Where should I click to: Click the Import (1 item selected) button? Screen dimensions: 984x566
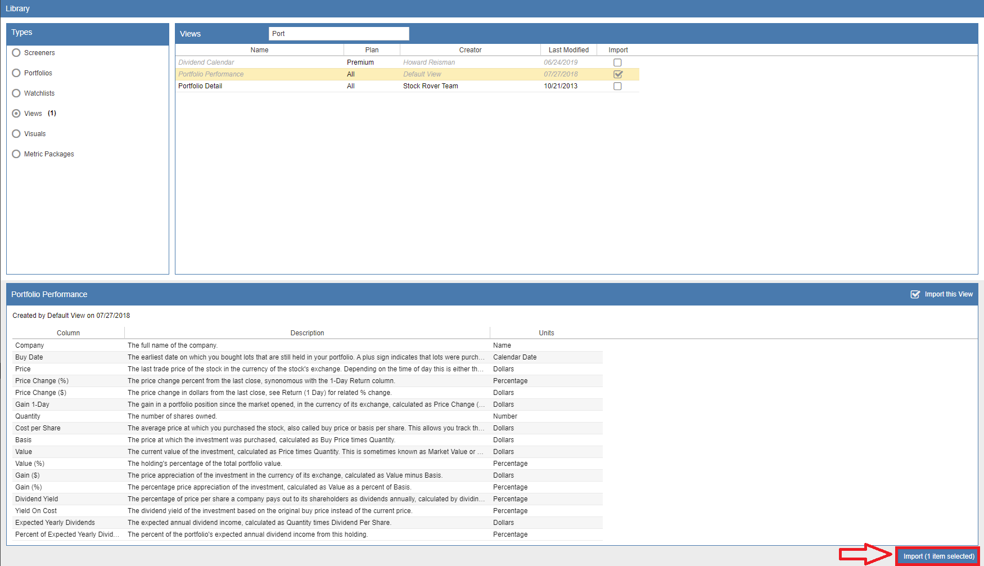(938, 556)
